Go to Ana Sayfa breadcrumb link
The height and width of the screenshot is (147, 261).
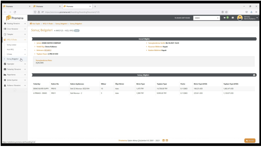(36, 24)
